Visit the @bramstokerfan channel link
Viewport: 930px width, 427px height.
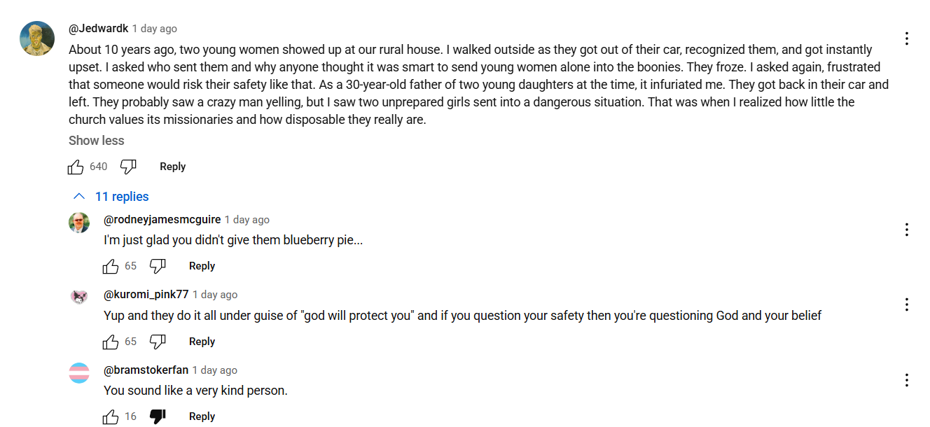[146, 370]
